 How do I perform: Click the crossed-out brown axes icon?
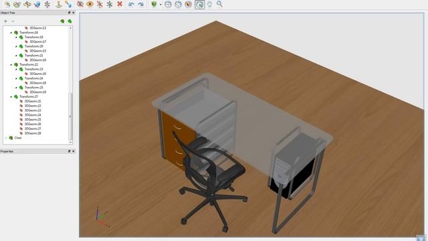pos(100,4)
